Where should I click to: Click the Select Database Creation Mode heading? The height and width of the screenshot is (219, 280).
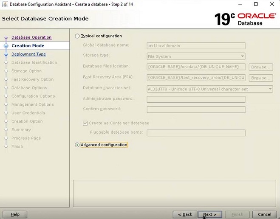[45, 19]
